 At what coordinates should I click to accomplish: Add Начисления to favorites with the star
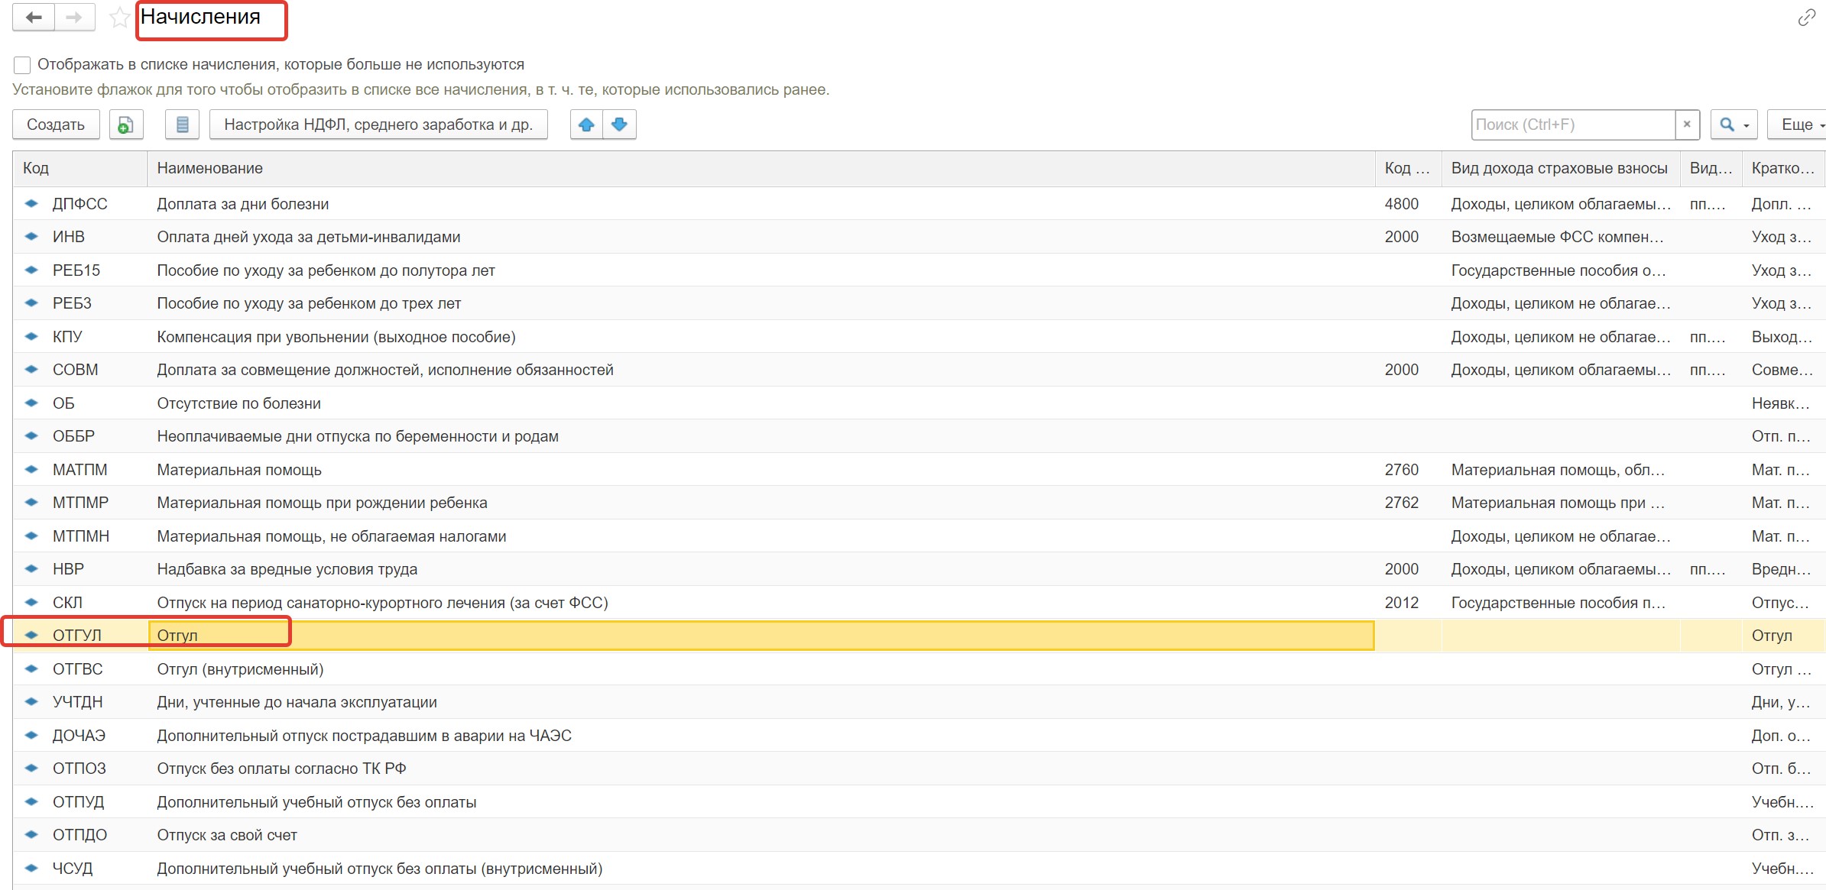pos(119,18)
